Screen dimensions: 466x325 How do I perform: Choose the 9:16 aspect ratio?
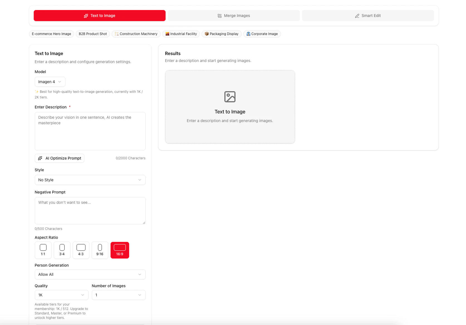tap(100, 250)
